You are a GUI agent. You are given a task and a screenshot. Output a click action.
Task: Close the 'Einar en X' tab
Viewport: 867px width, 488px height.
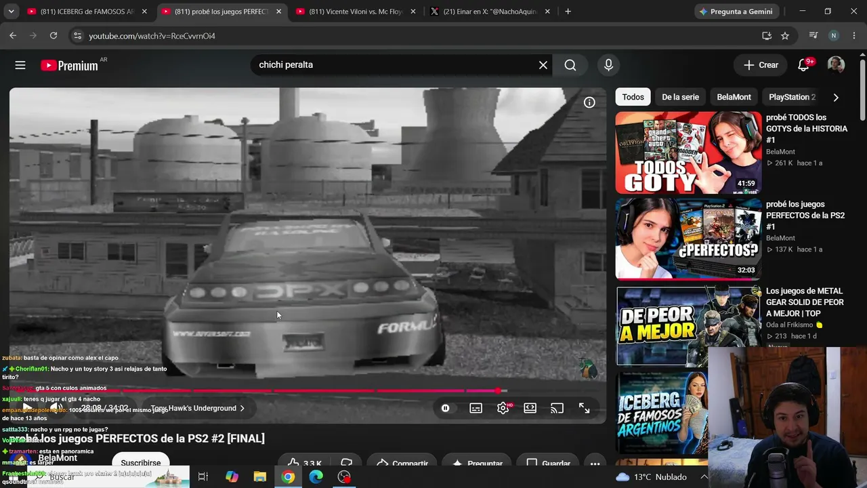(x=547, y=12)
